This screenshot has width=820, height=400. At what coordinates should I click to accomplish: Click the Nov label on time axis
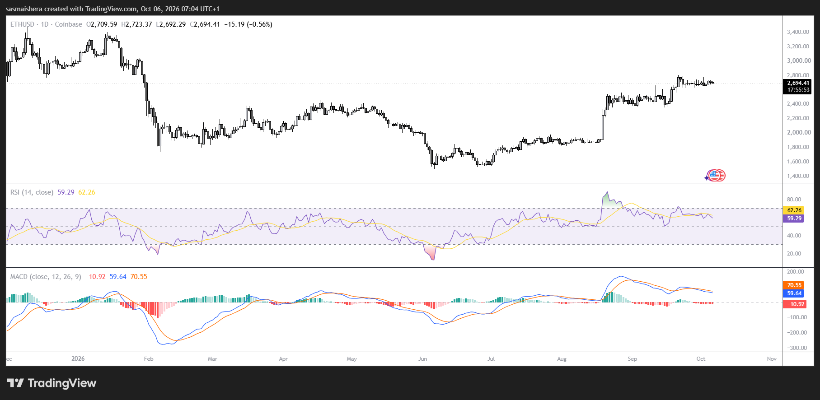coord(772,359)
